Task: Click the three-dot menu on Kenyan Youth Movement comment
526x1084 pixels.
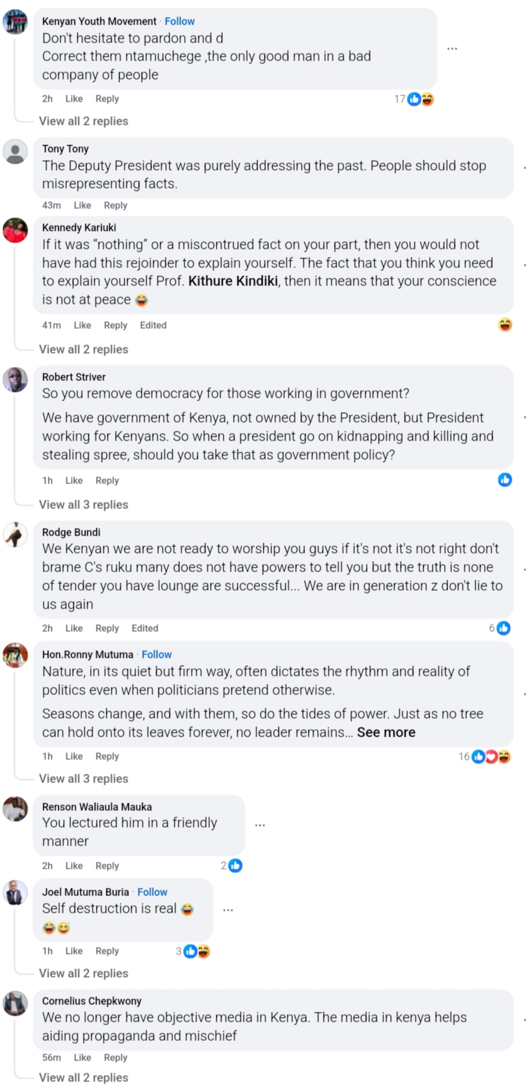Action: [x=452, y=49]
